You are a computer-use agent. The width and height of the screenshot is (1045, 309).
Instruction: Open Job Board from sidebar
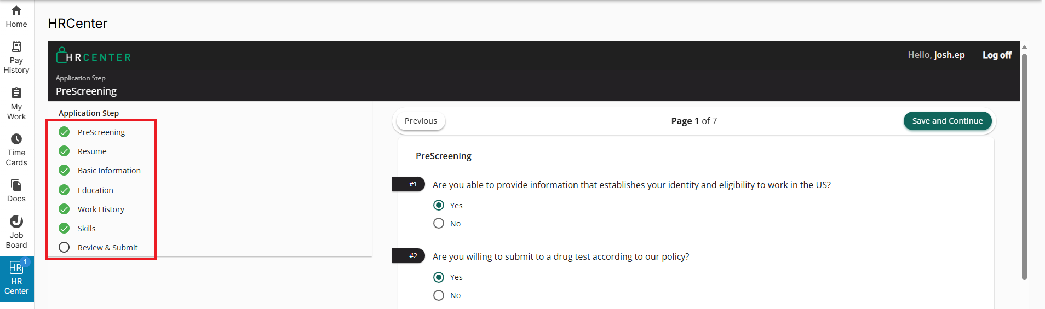(x=16, y=221)
